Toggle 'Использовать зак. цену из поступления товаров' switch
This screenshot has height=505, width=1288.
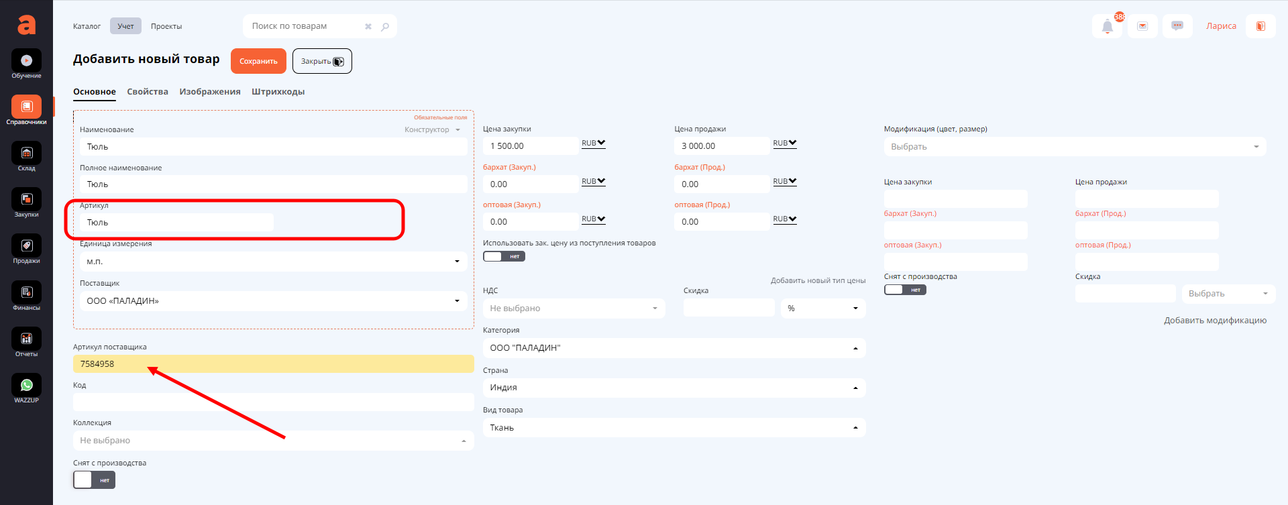point(504,256)
